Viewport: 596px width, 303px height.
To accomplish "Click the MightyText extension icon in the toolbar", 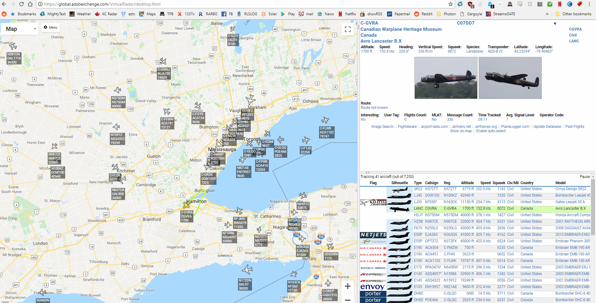I will click(460, 4).
